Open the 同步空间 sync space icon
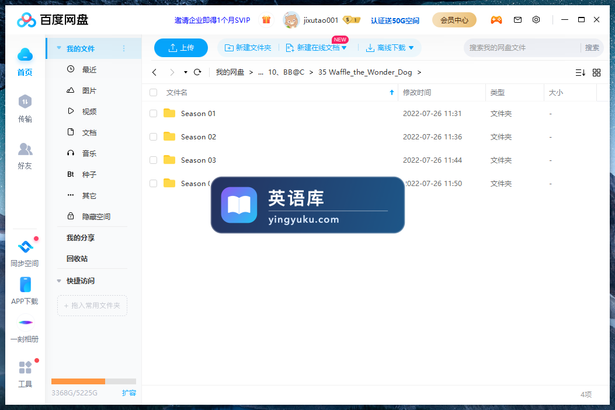Image resolution: width=615 pixels, height=410 pixels. pos(26,247)
